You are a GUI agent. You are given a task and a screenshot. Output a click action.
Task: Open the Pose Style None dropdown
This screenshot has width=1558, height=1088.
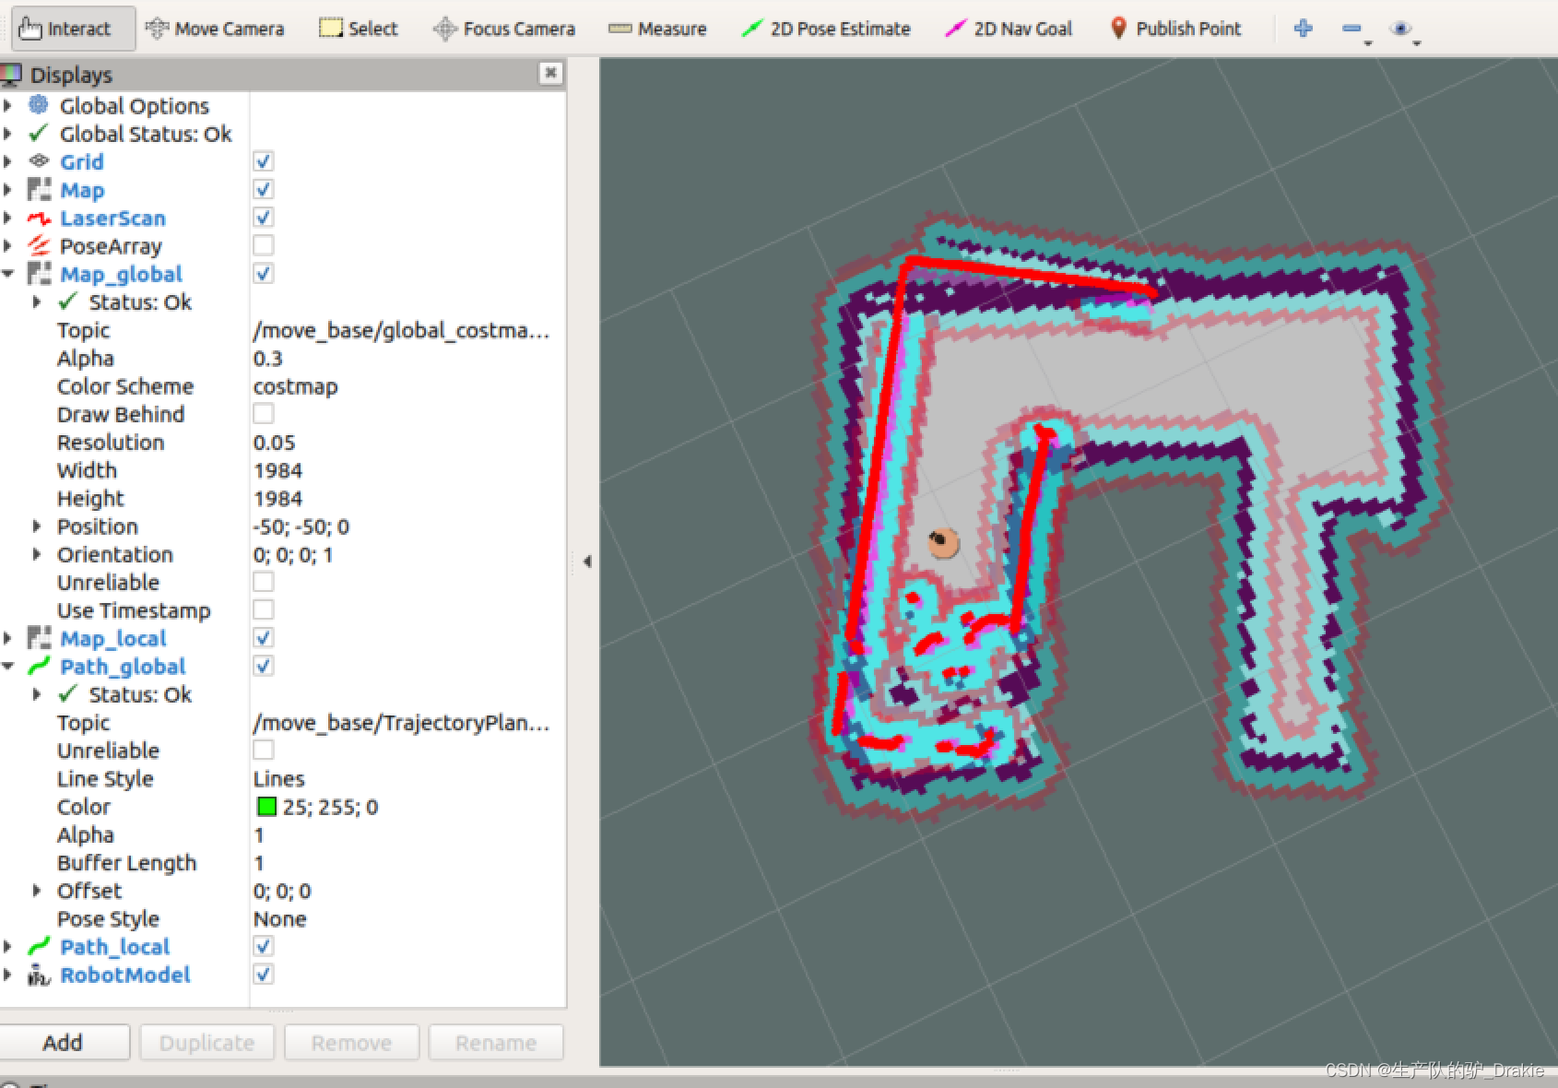pyautogui.click(x=407, y=918)
